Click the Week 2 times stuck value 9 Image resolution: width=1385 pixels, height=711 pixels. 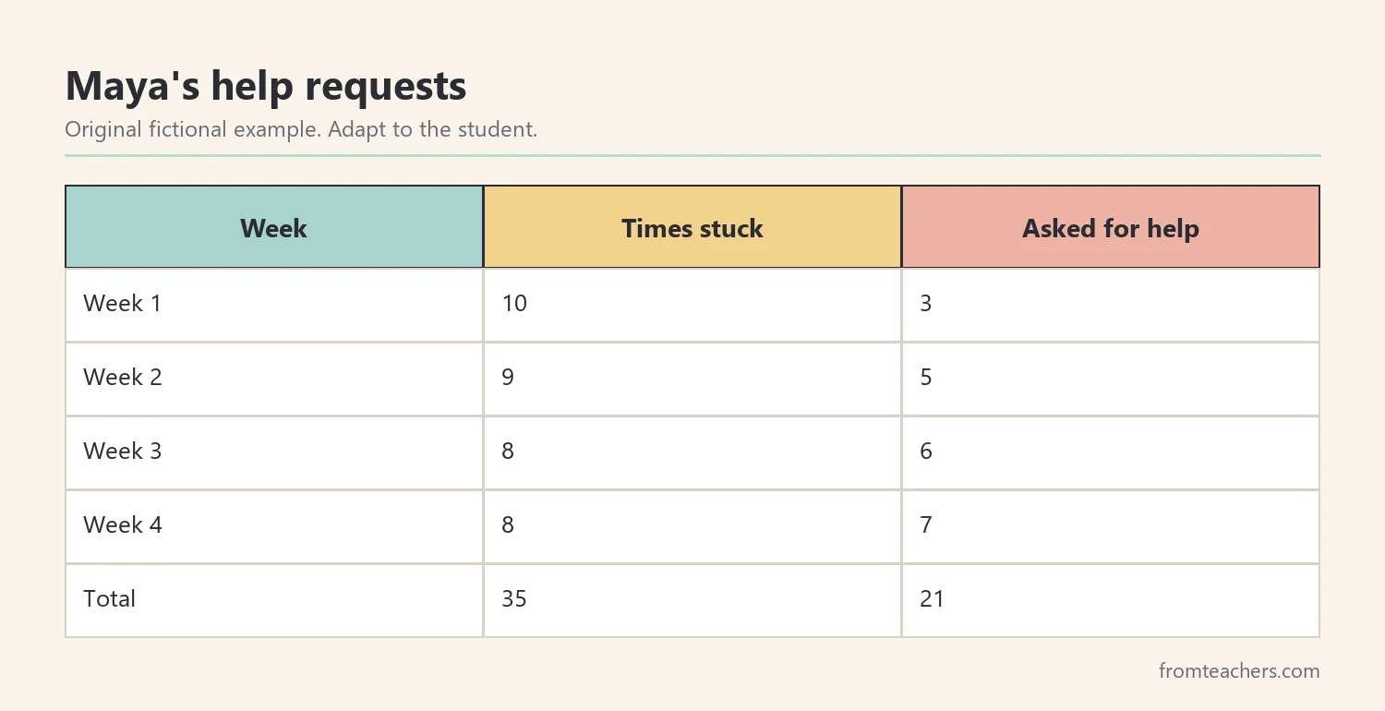(508, 377)
